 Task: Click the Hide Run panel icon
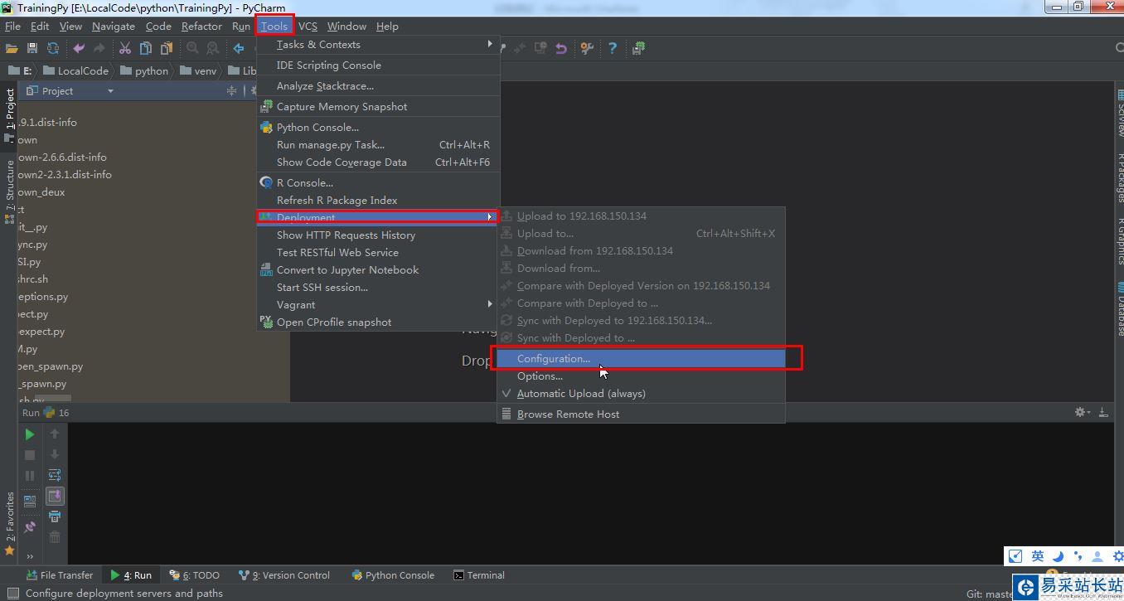coord(1103,412)
